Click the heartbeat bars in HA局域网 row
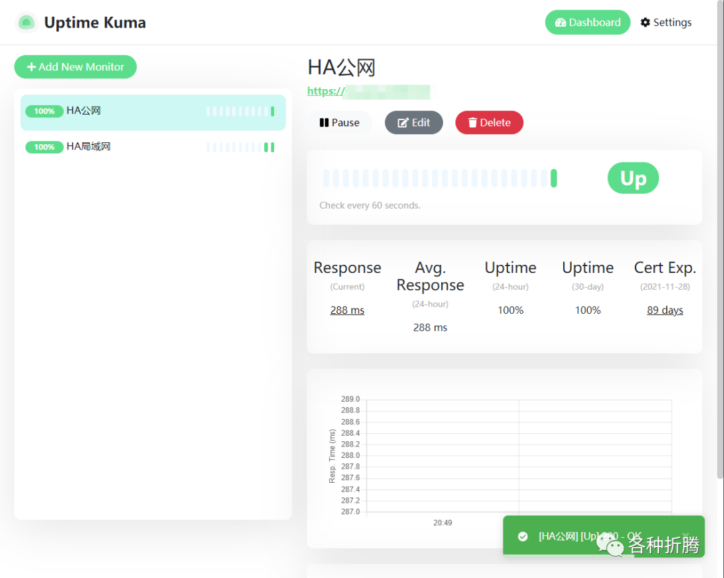 pos(241,148)
